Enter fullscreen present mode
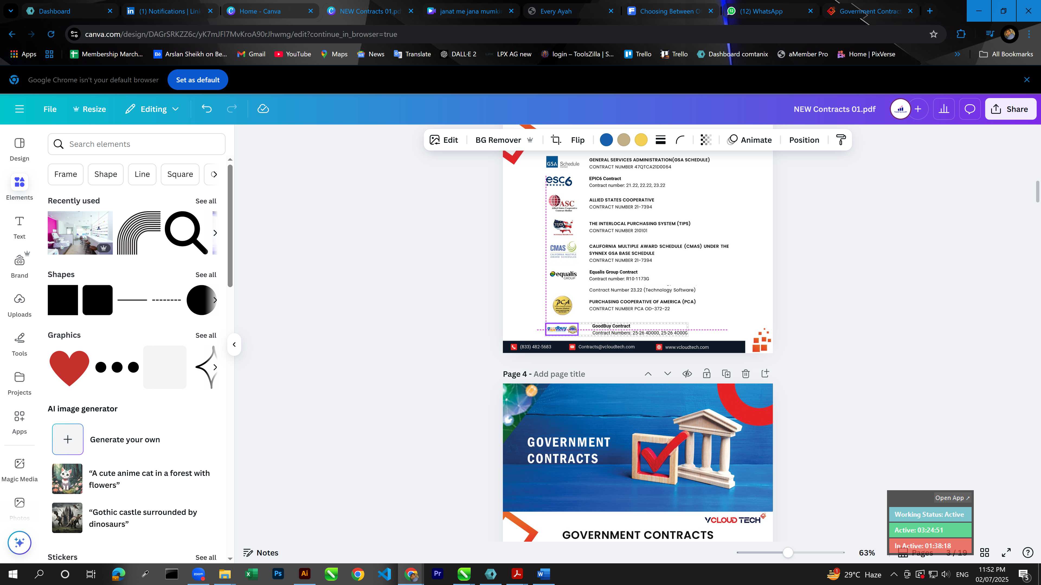The image size is (1041, 585). coord(1006,552)
